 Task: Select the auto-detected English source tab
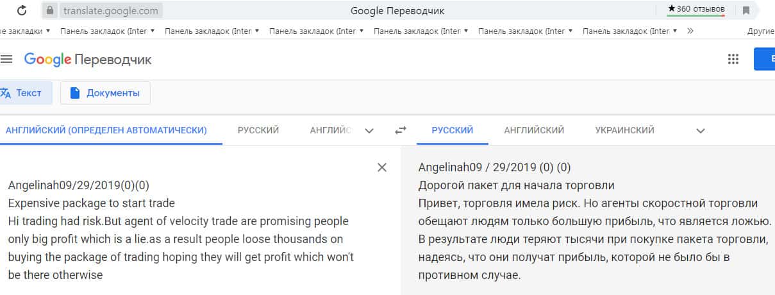click(x=106, y=130)
